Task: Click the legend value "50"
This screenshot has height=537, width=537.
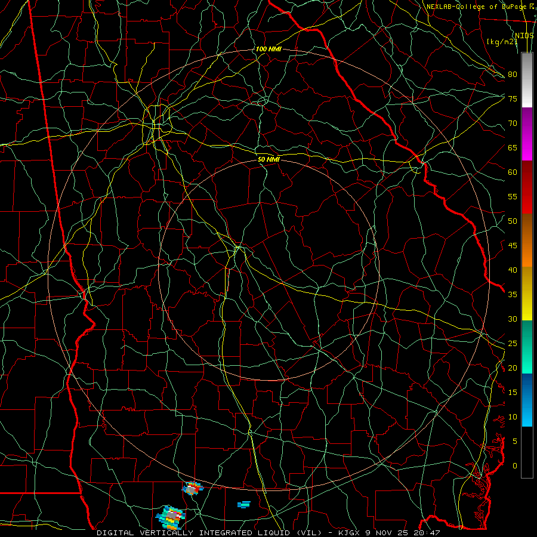Action: [513, 221]
